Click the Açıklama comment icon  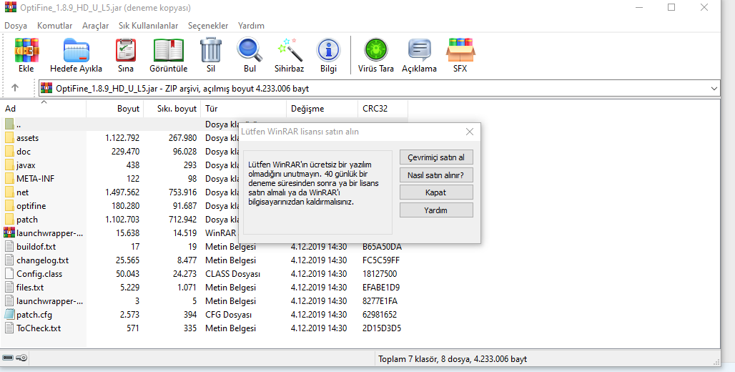point(419,50)
